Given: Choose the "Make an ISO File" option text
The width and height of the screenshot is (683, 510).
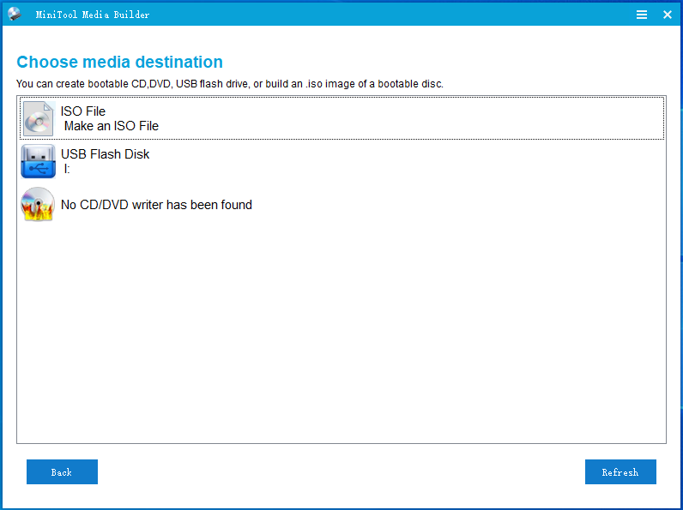Looking at the screenshot, I should click(112, 126).
